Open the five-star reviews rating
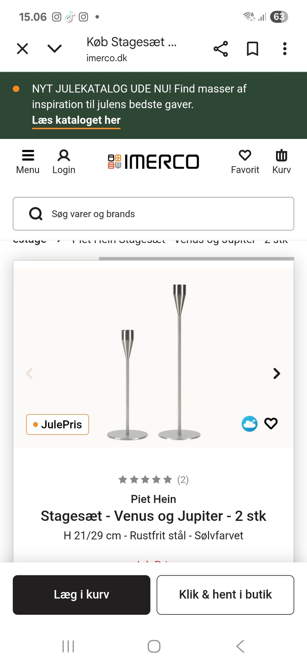Viewport: 307px width, 666px height. pyautogui.click(x=153, y=480)
